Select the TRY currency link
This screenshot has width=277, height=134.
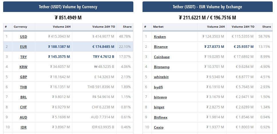tap(23, 57)
